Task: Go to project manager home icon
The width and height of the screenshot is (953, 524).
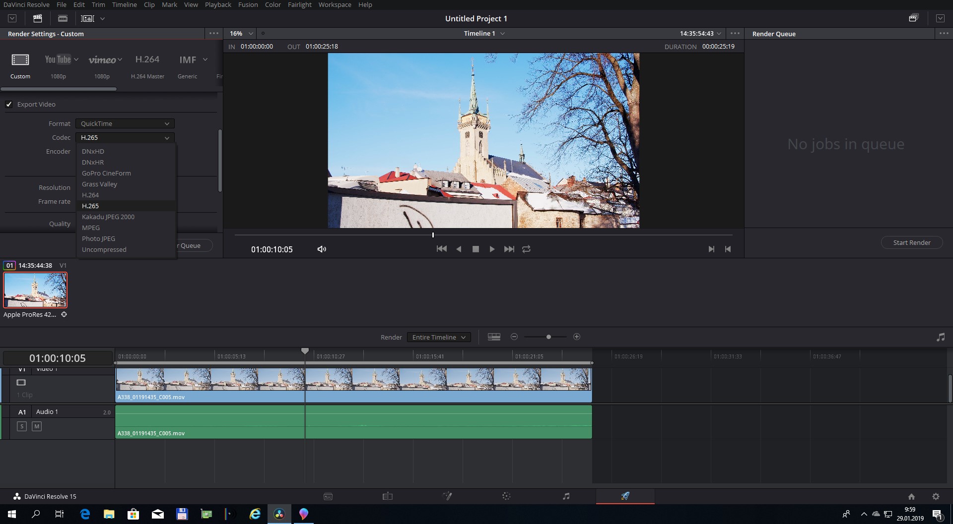Action: pyautogui.click(x=911, y=496)
